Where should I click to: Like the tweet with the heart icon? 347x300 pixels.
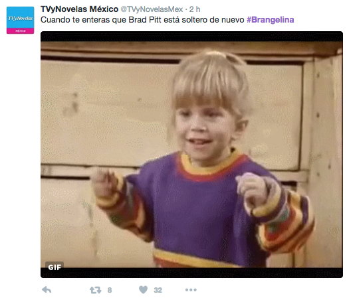[x=143, y=289]
